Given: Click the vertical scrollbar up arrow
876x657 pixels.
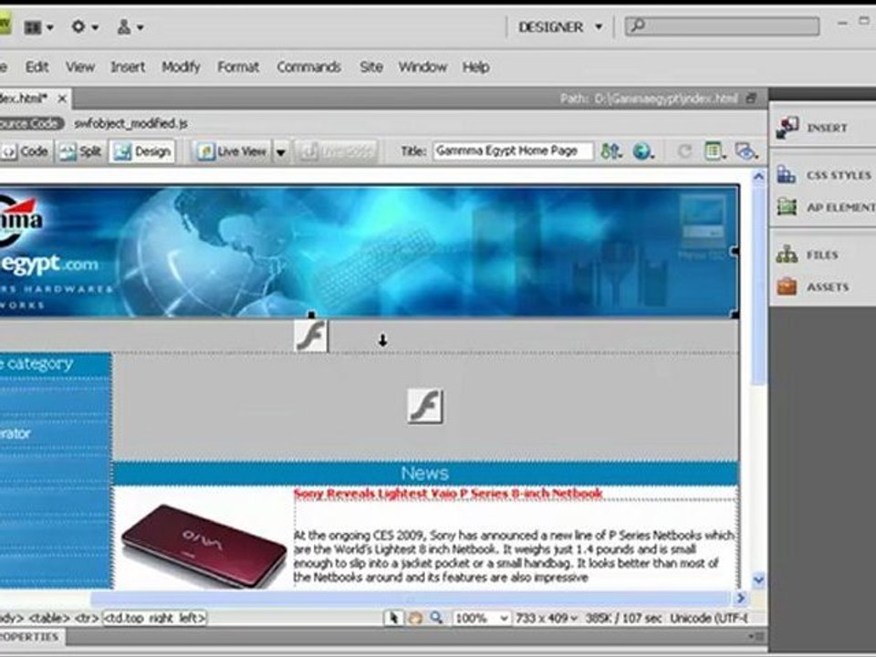Looking at the screenshot, I should point(758,178).
